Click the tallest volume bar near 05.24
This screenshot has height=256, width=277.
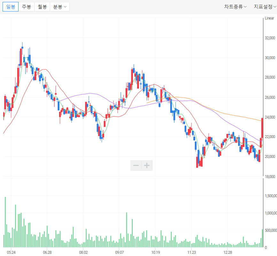coord(5,222)
